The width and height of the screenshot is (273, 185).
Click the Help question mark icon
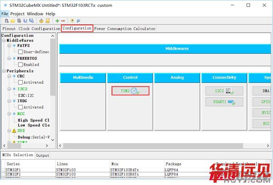(x=72, y=21)
